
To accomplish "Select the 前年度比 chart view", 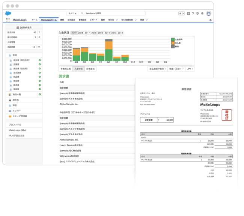I will (90, 69).
